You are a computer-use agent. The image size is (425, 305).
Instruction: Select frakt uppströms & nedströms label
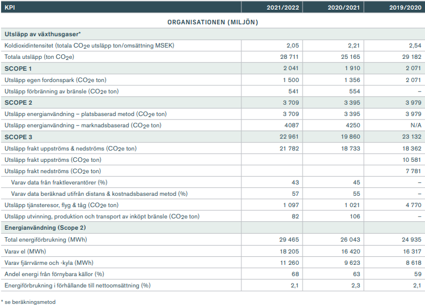pyautogui.click(x=70, y=149)
